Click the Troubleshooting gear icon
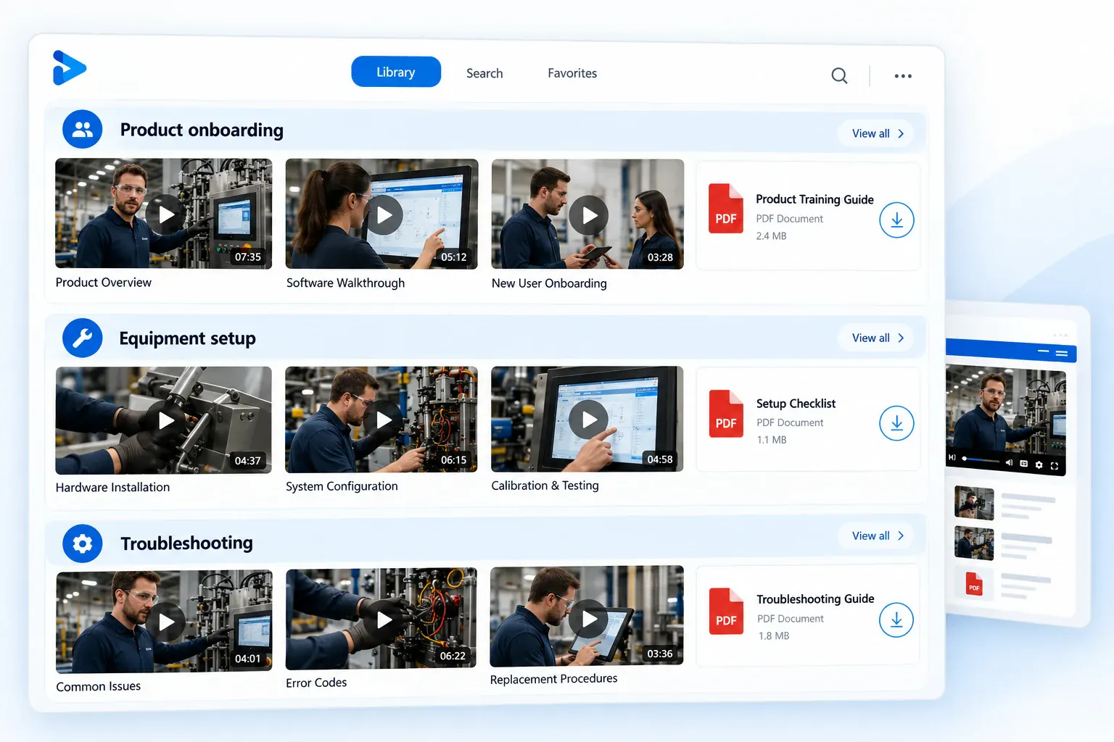Screen dimensions: 1114x742 [x=83, y=543]
